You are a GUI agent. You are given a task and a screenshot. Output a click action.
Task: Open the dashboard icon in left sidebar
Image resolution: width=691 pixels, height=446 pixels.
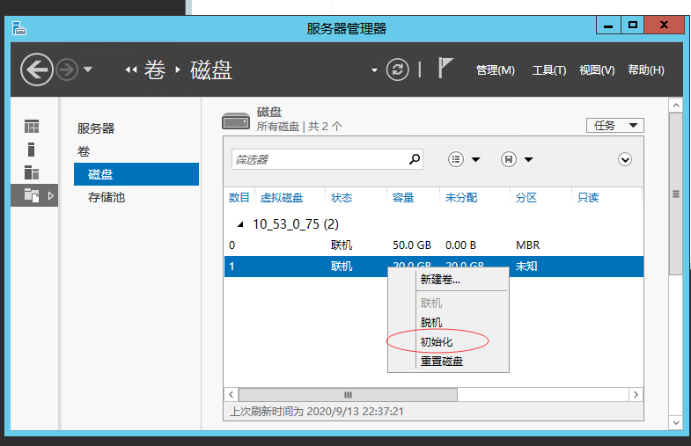pyautogui.click(x=32, y=127)
